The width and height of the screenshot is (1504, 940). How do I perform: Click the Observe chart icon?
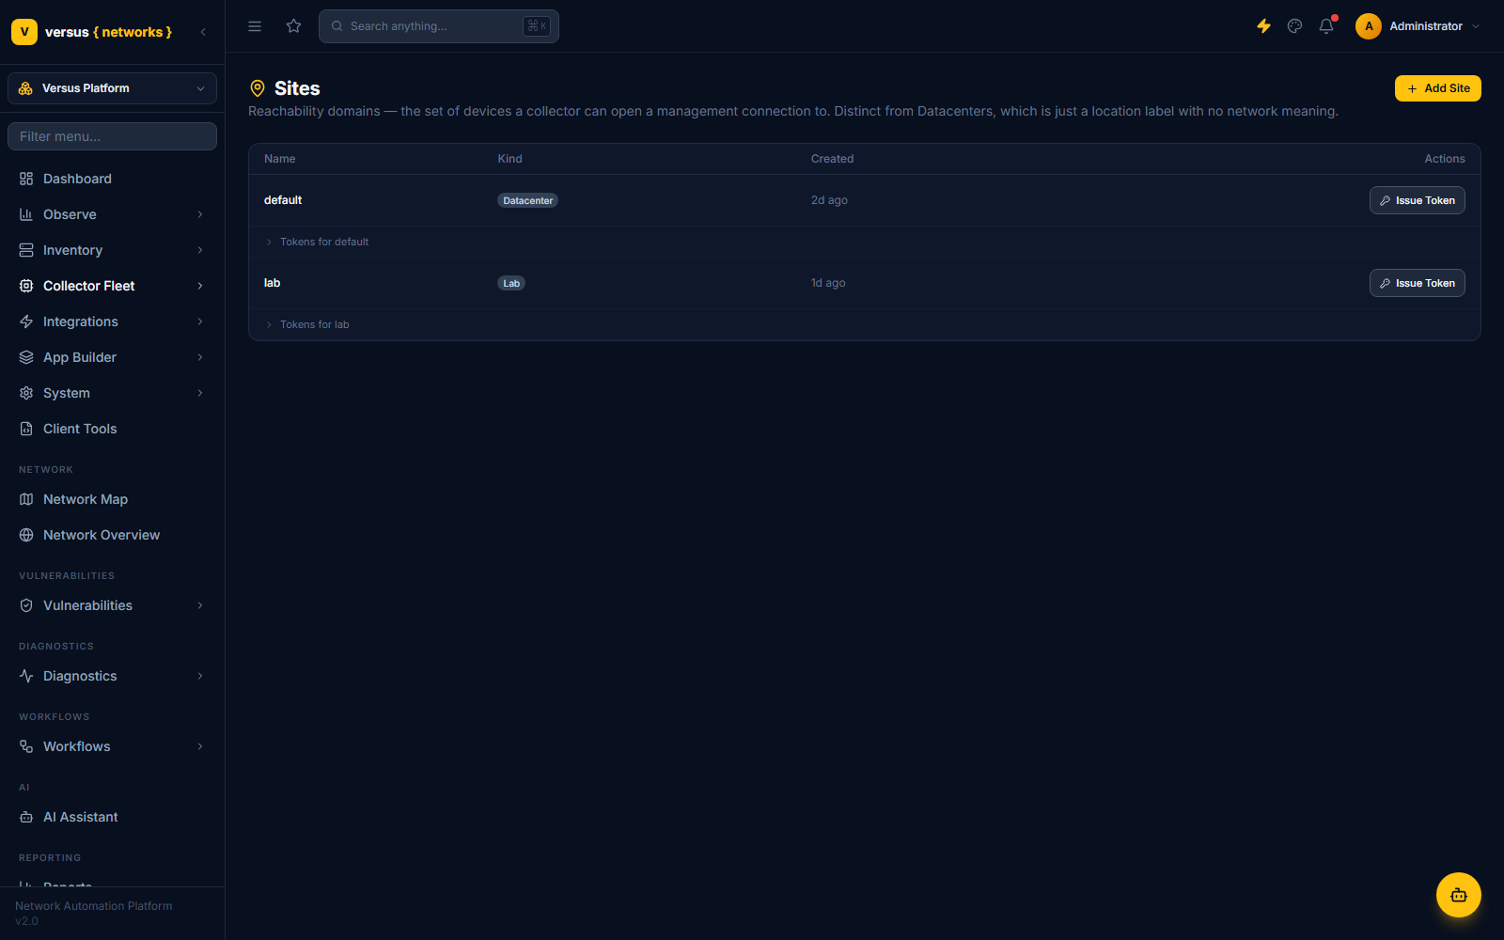click(x=26, y=214)
